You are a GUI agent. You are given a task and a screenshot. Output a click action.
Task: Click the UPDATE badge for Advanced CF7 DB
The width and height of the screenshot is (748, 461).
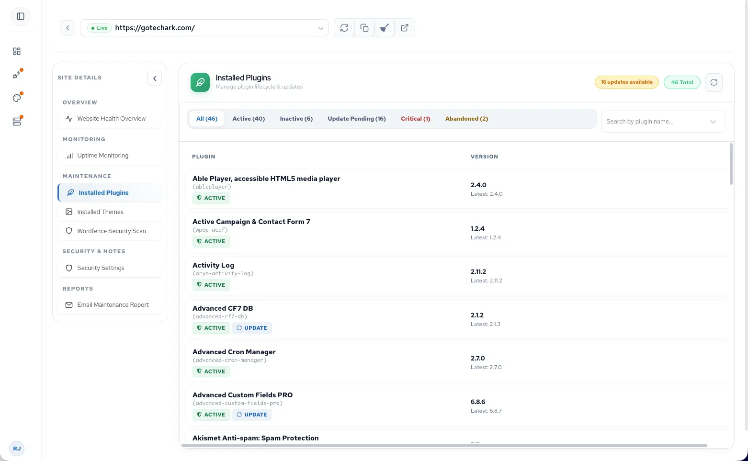click(x=252, y=328)
